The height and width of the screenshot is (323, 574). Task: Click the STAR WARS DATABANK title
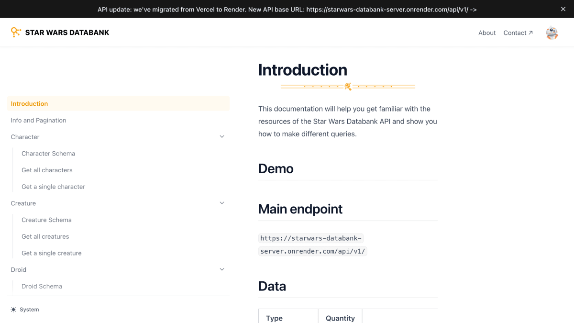(67, 33)
